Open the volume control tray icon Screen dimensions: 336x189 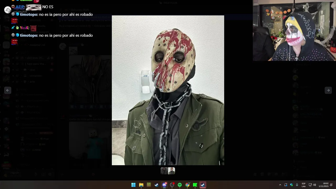point(314,185)
